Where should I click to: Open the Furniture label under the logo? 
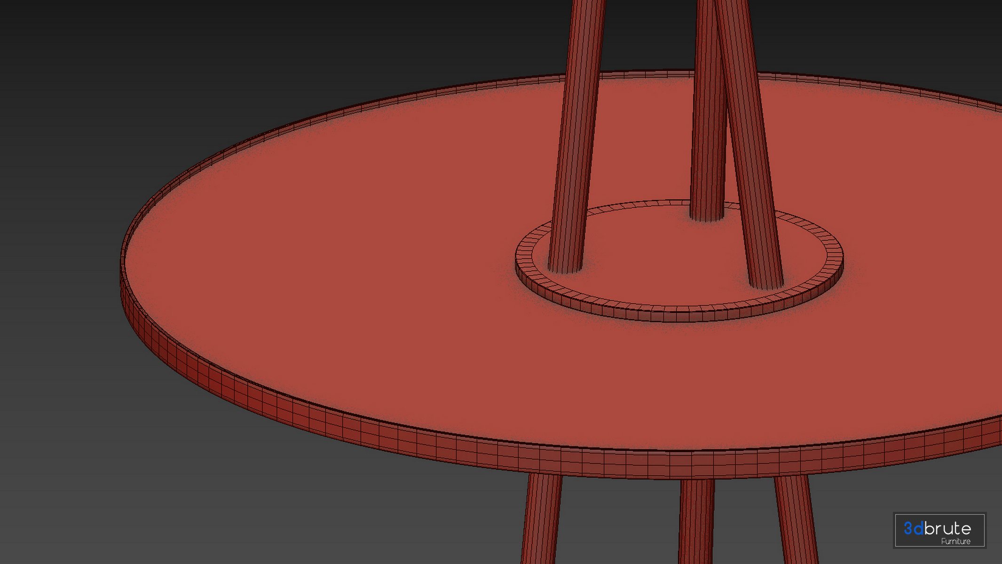(955, 541)
